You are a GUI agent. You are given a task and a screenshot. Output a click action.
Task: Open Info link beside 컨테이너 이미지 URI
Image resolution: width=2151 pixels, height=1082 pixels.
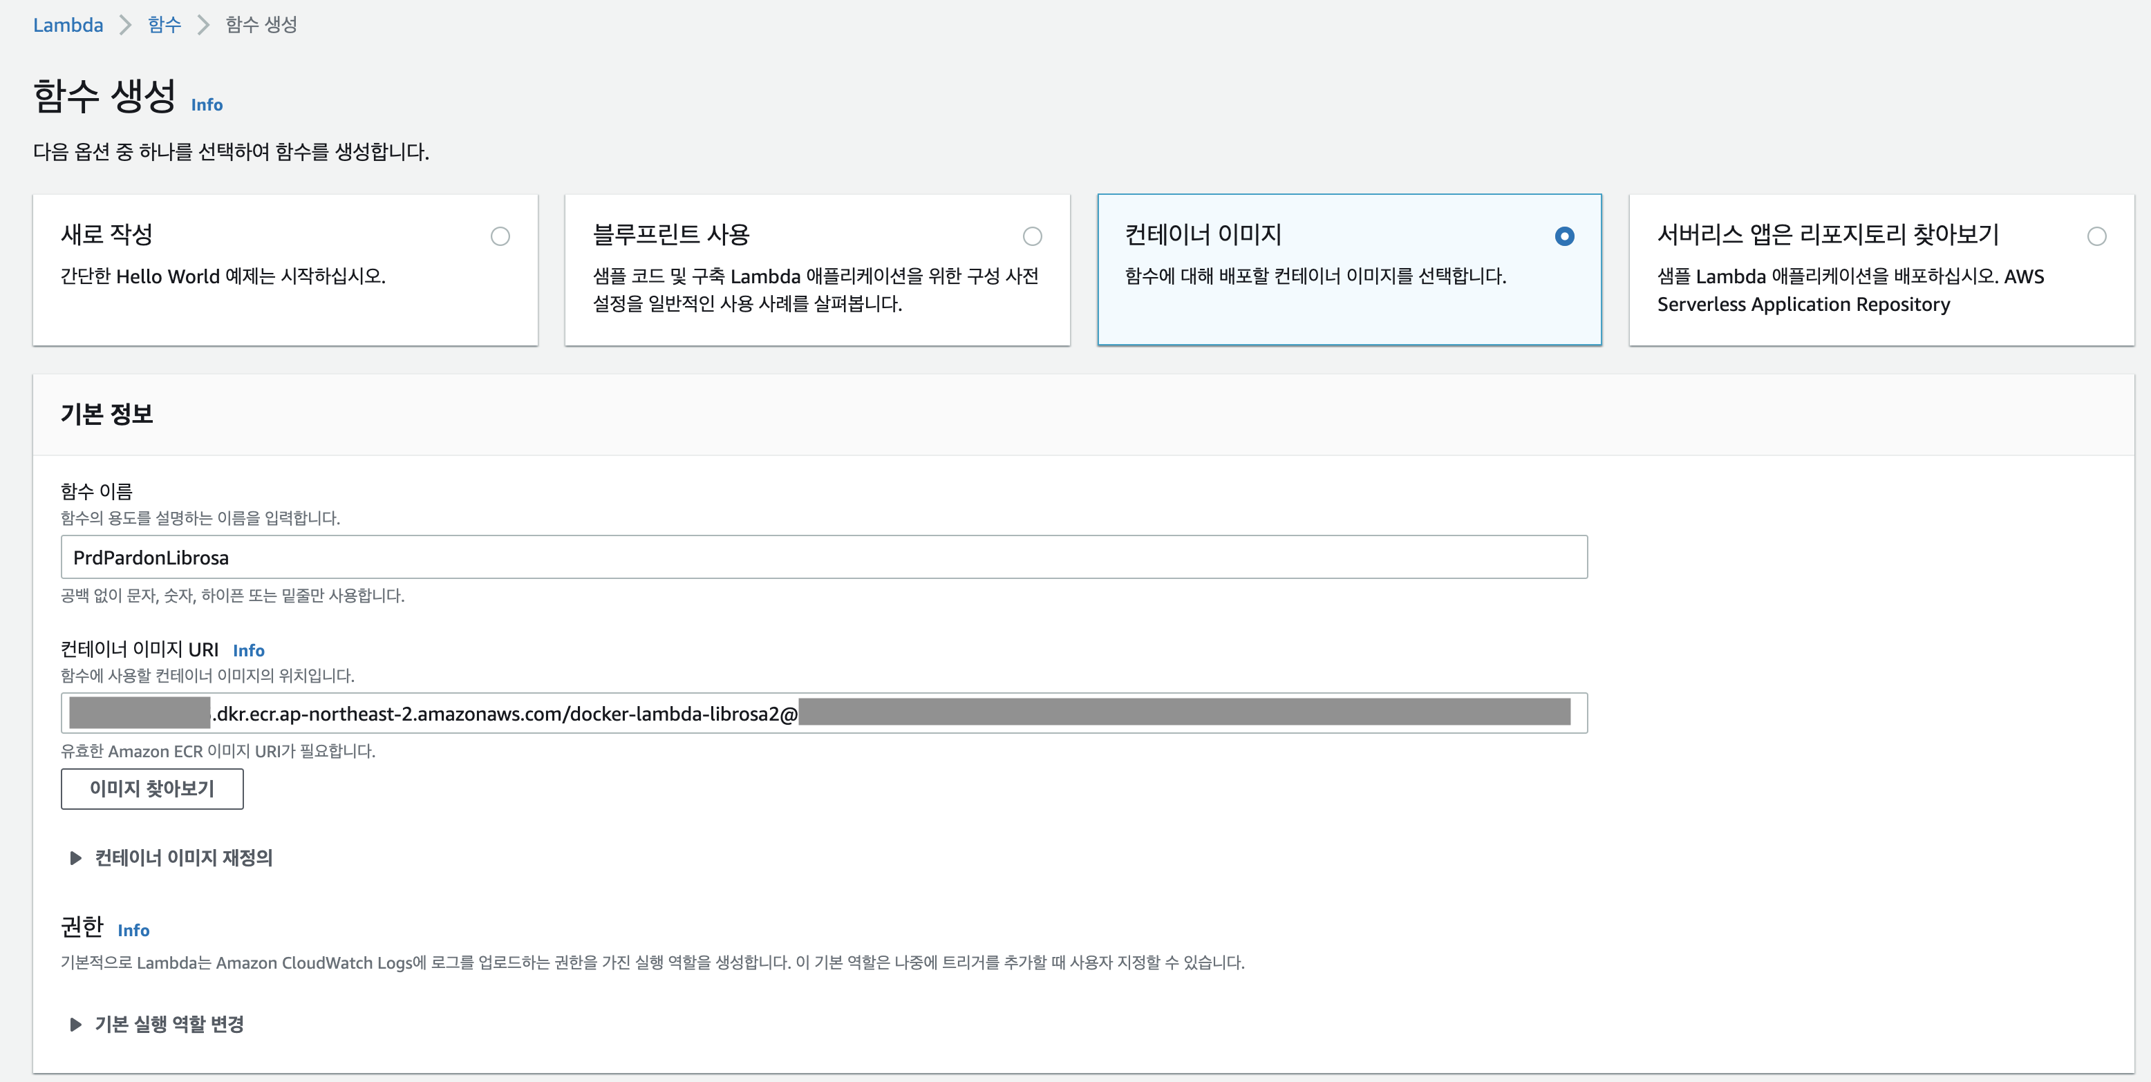[x=248, y=650]
